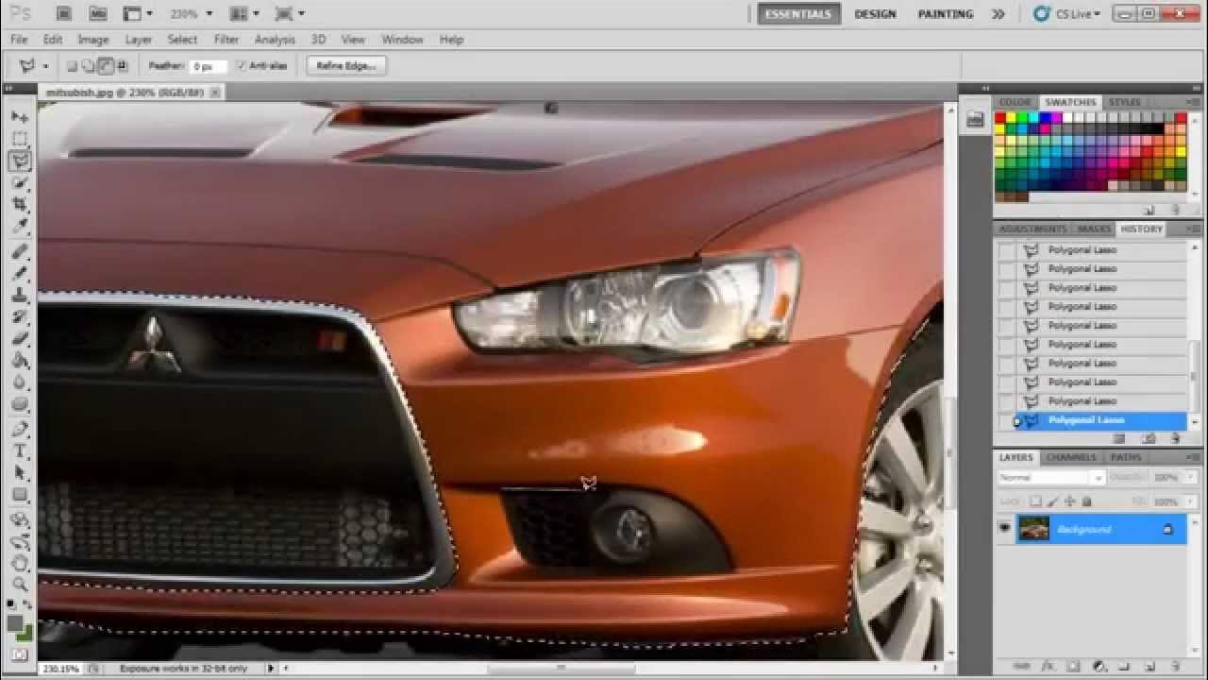The width and height of the screenshot is (1208, 680).
Task: Select the Quick Selection tool
Action: pyautogui.click(x=20, y=182)
